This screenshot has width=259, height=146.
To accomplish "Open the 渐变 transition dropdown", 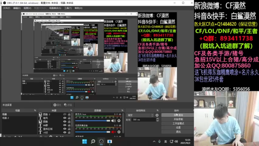I will coord(140,115).
